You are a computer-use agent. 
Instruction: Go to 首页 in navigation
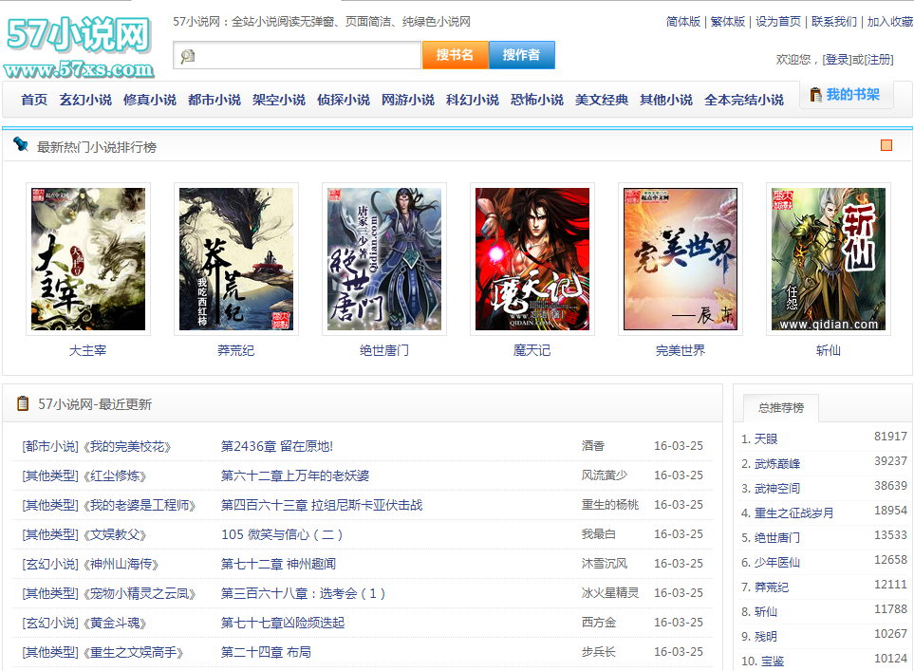[x=34, y=100]
